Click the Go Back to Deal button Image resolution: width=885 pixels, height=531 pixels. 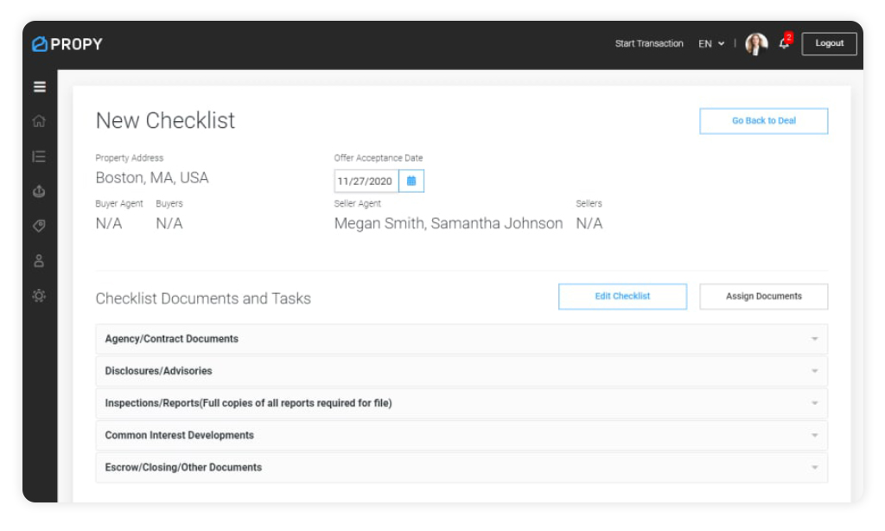pyautogui.click(x=763, y=121)
